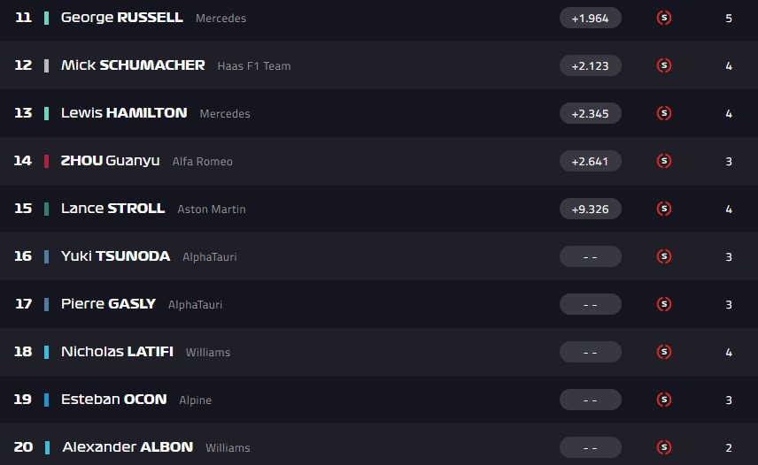This screenshot has width=758, height=465.
Task: Click the Aston Martin team label
Action: point(212,210)
